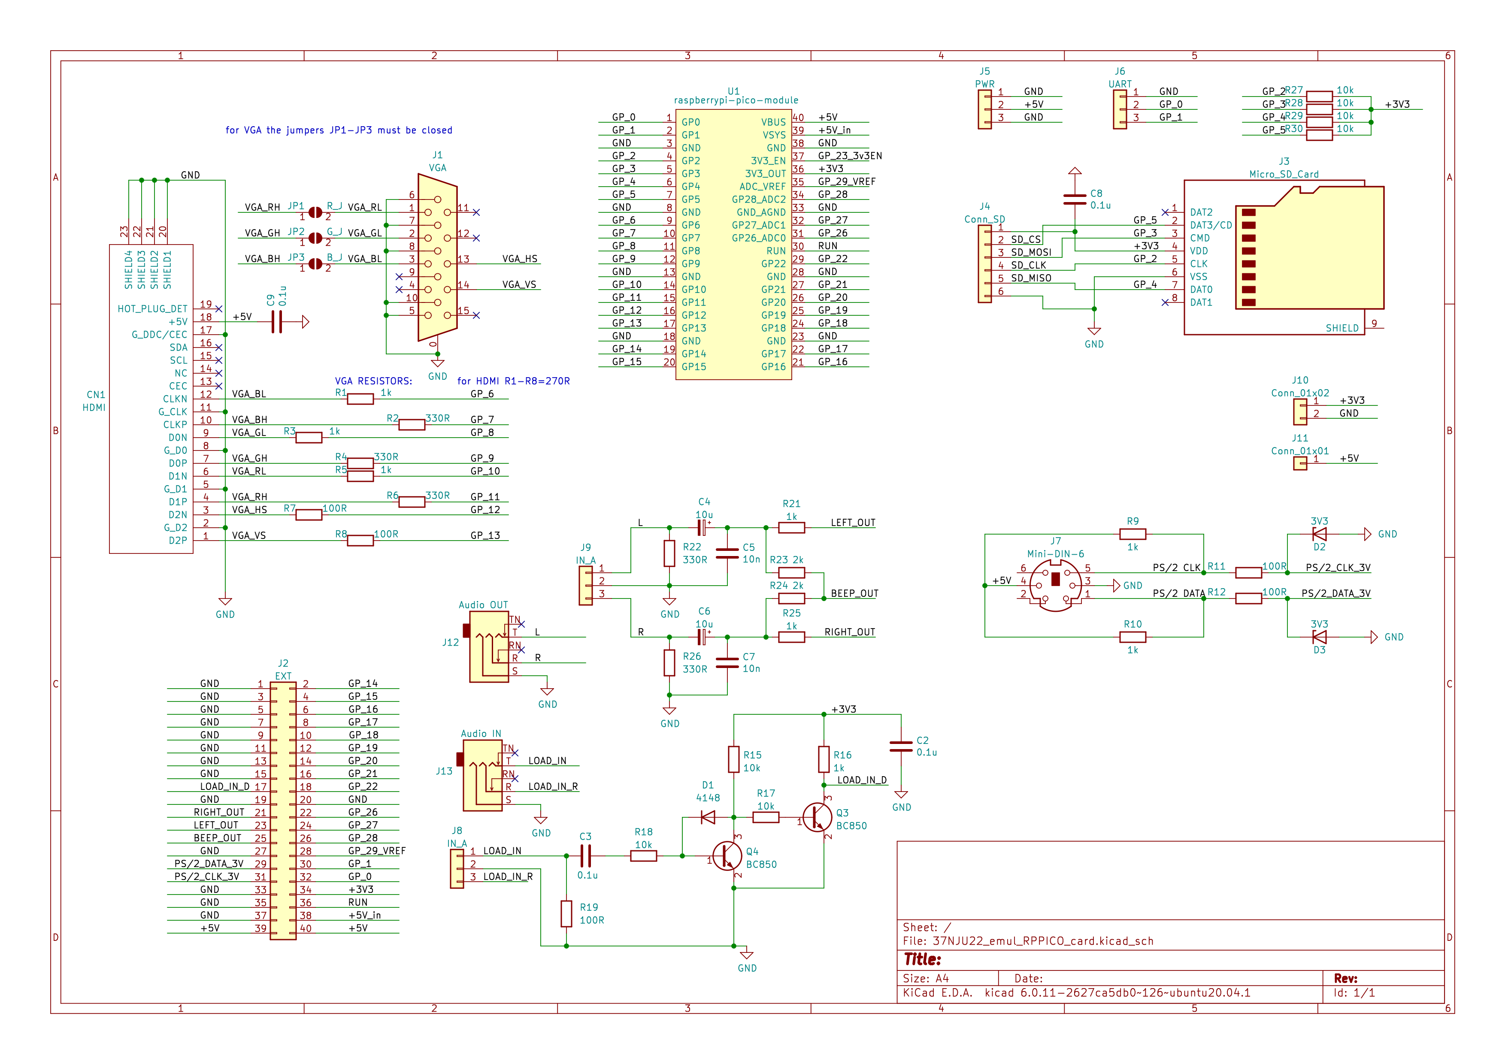
Task: Click the C9 0.1u capacitor symbol
Action: (x=277, y=322)
